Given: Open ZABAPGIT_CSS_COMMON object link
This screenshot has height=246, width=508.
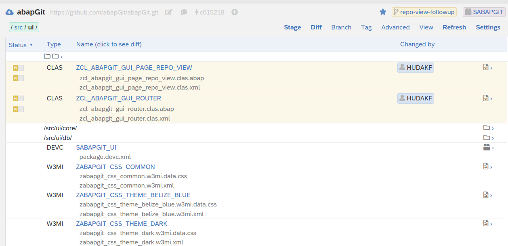Looking at the screenshot, I should click(115, 167).
